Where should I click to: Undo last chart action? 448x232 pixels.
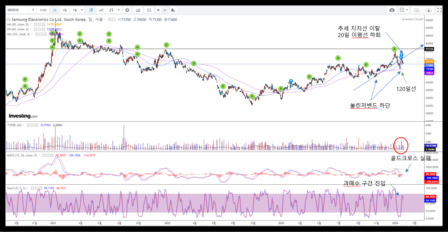[x=159, y=10]
